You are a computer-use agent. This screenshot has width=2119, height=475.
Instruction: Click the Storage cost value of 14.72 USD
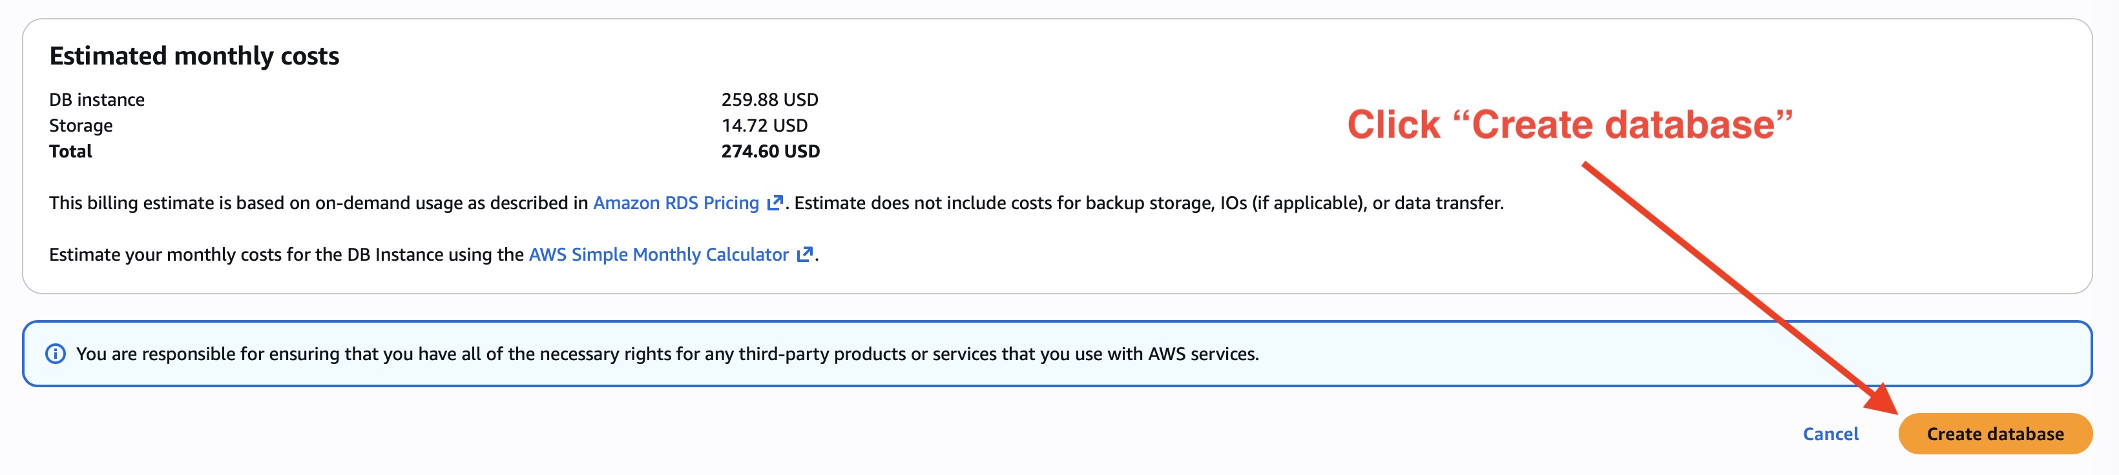(x=764, y=125)
